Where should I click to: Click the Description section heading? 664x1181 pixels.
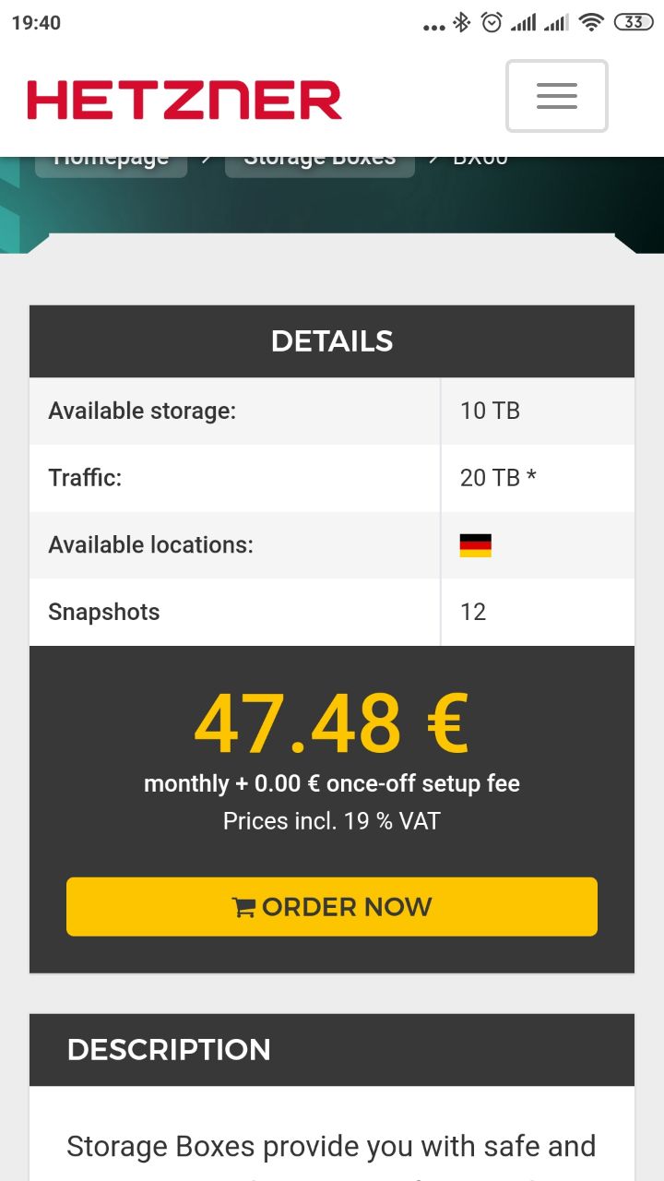point(169,1050)
